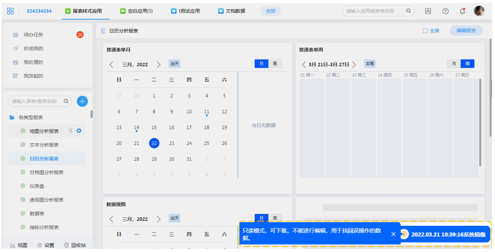
Task: Switch 数据视图 calendar to 周 view
Action: point(275,218)
